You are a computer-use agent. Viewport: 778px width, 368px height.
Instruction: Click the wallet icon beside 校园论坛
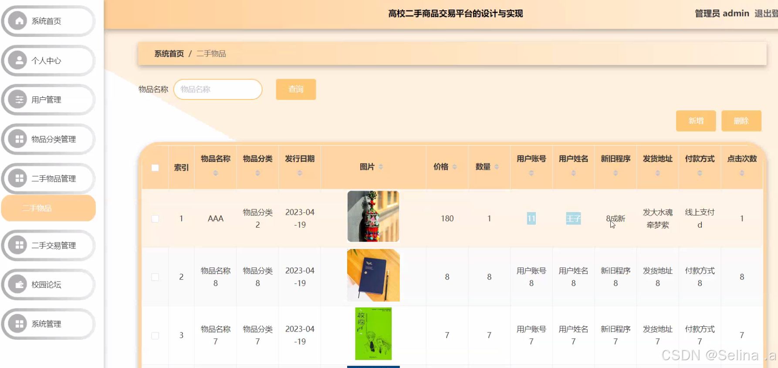(18, 285)
